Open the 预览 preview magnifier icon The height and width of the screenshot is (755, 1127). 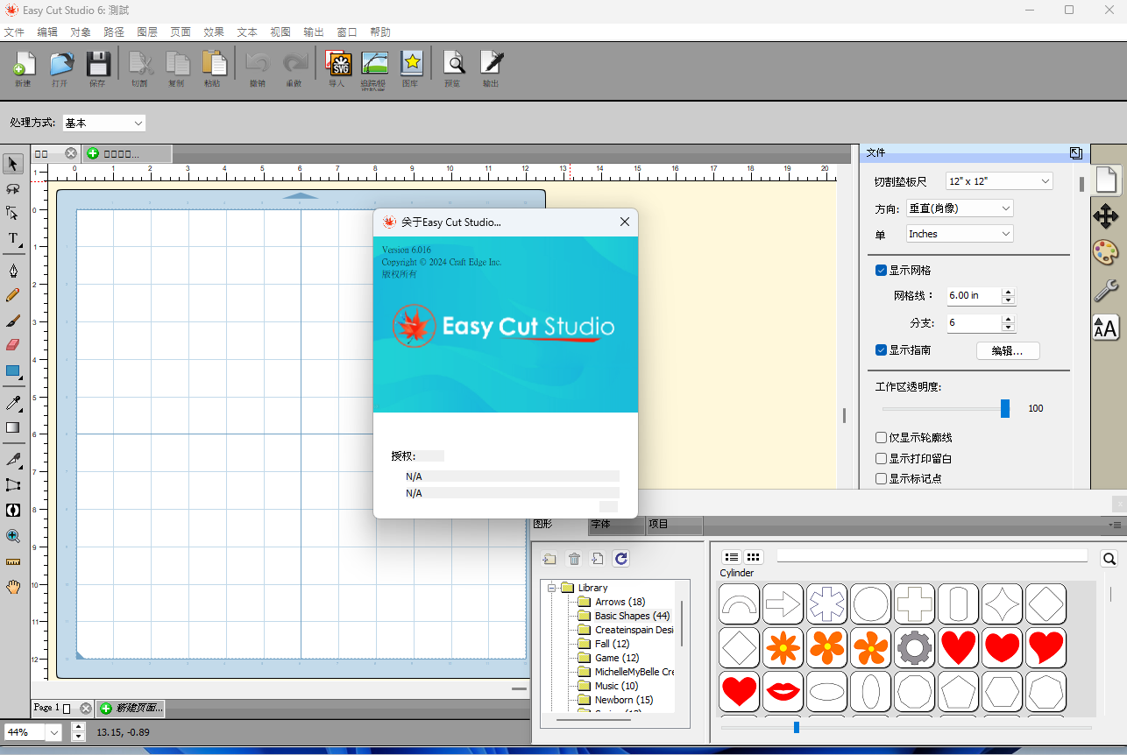click(453, 68)
